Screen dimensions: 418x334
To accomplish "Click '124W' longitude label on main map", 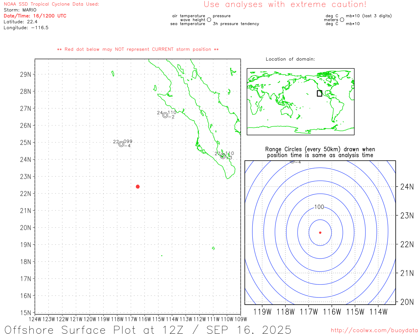I will click(x=35, y=319).
